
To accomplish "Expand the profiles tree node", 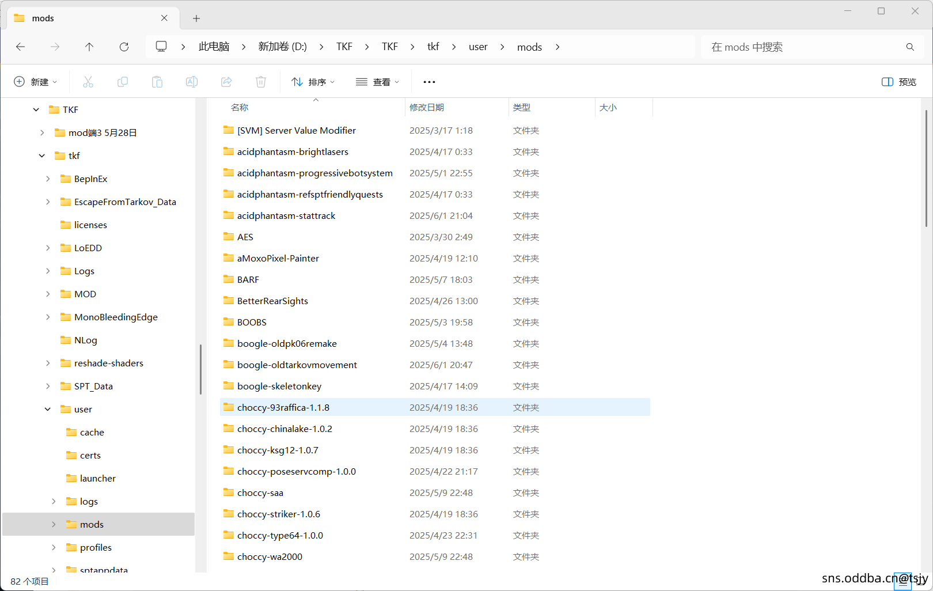I will point(54,547).
